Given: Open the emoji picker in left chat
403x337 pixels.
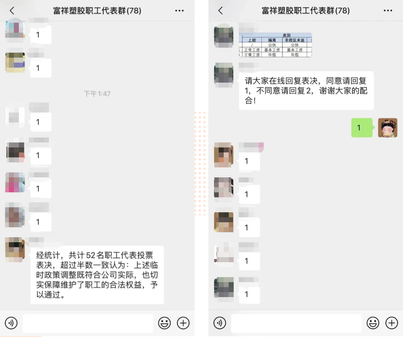Looking at the screenshot, I should (x=164, y=323).
